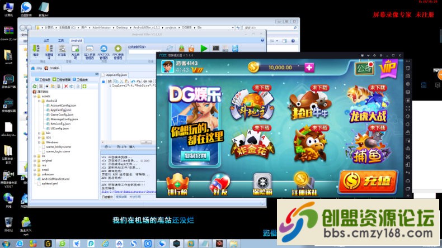
Task: Click the green refresh icon in tree toolbar
Action: [35, 86]
